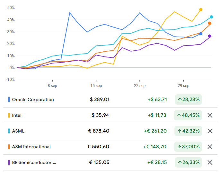Screen dimensions: 222x173
Task: Click the blue Oracle color swatch
Action: 9,99
